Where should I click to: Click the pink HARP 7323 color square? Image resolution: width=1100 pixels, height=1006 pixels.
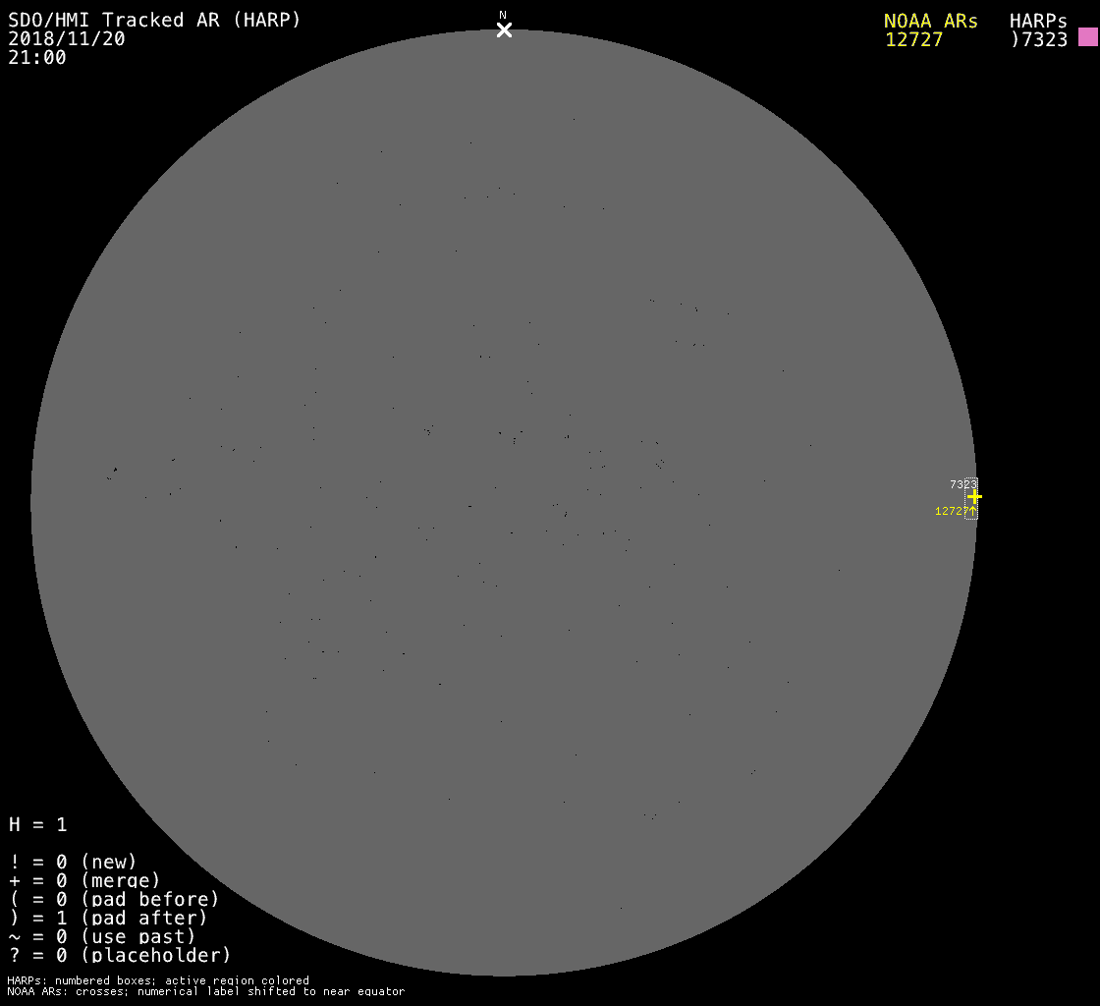click(1087, 37)
